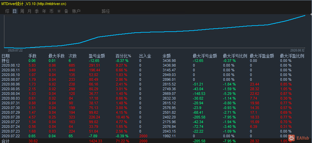Click the total profit 1424.33 cell
This screenshot has width=312, height=143.
[x=95, y=141]
